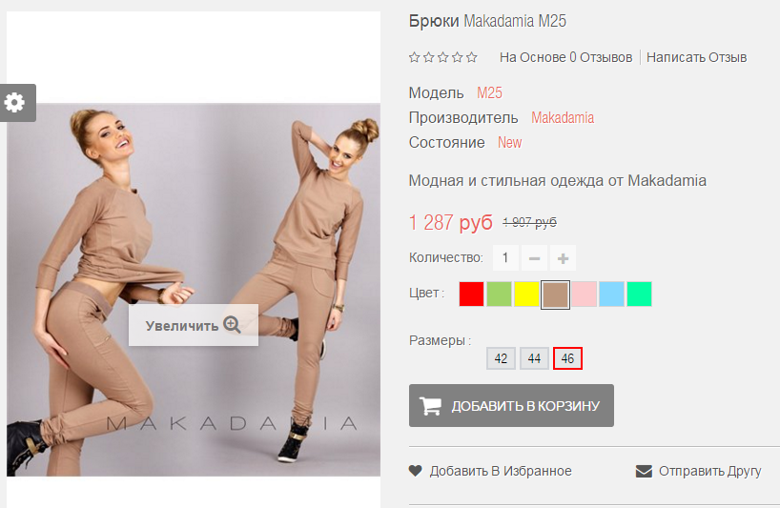Pick the light blue color swatch

coord(611,294)
